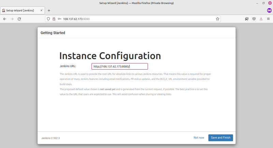The height and width of the screenshot is (148, 273).
Task: Click the Getting Started header
Action: [53, 33]
